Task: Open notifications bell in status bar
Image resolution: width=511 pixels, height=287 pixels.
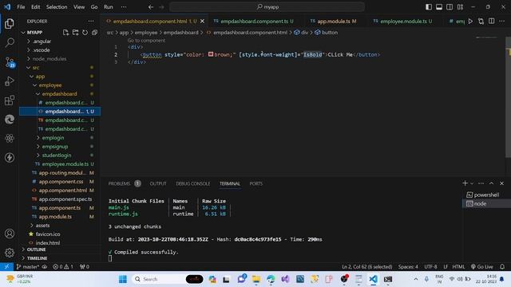Action: click(x=502, y=266)
